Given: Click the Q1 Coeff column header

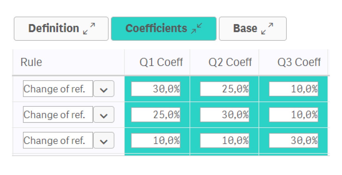Looking at the screenshot, I should pos(161,62).
